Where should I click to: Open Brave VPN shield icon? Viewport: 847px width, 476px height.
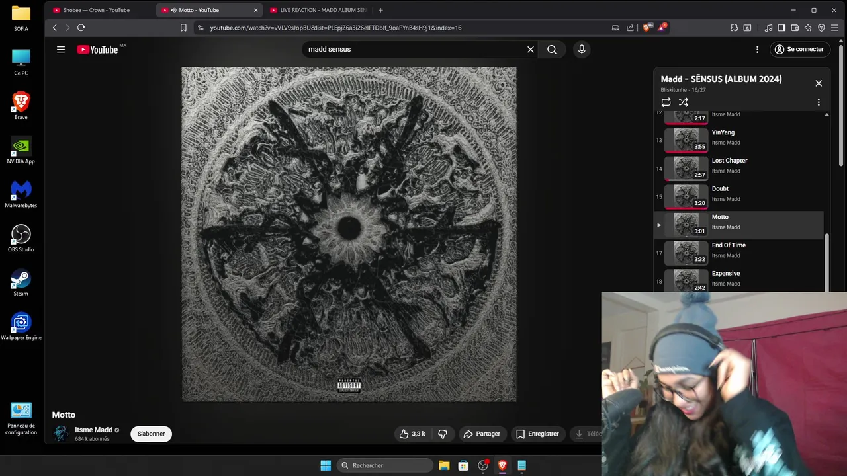(x=821, y=28)
